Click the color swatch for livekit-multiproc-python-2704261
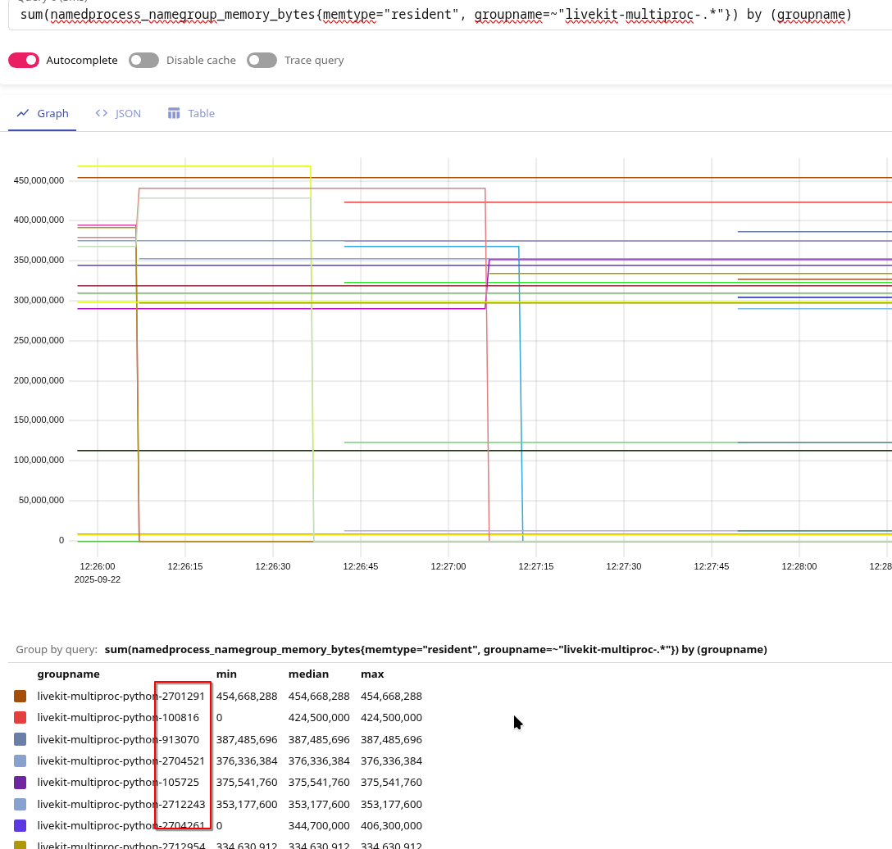Viewport: 892px width, 849px height. coord(20,826)
